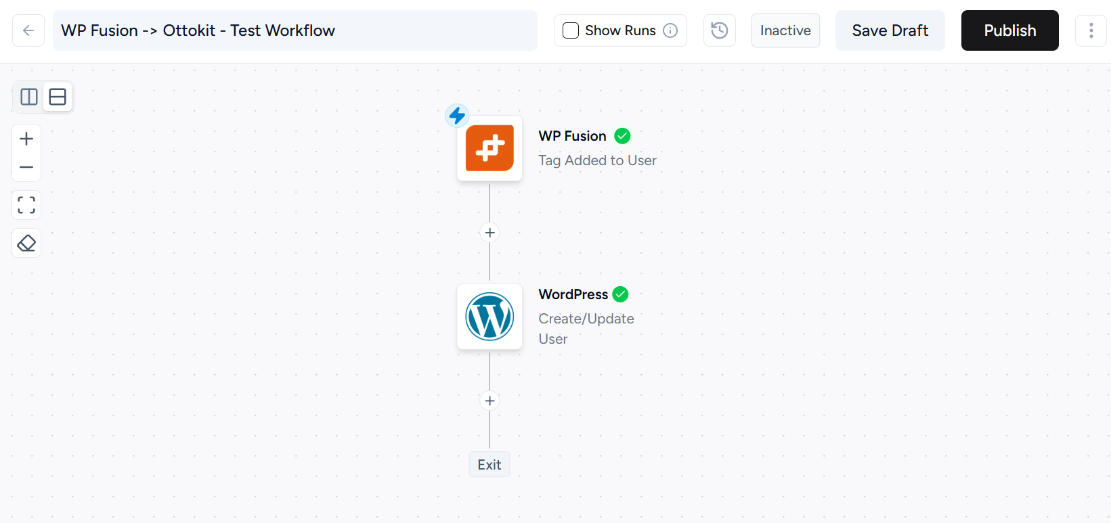
Task: Add step between WP Fusion and WordPress
Action: pos(489,233)
